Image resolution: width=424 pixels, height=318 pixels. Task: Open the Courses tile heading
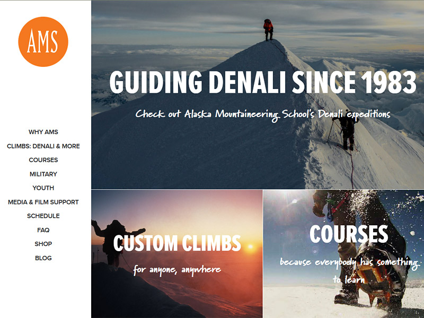(349, 234)
